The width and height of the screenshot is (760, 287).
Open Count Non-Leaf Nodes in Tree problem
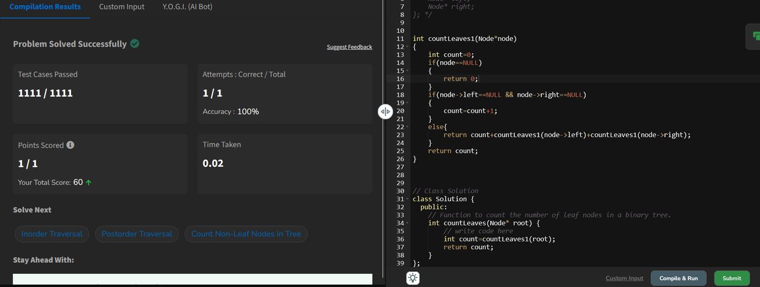(246, 234)
